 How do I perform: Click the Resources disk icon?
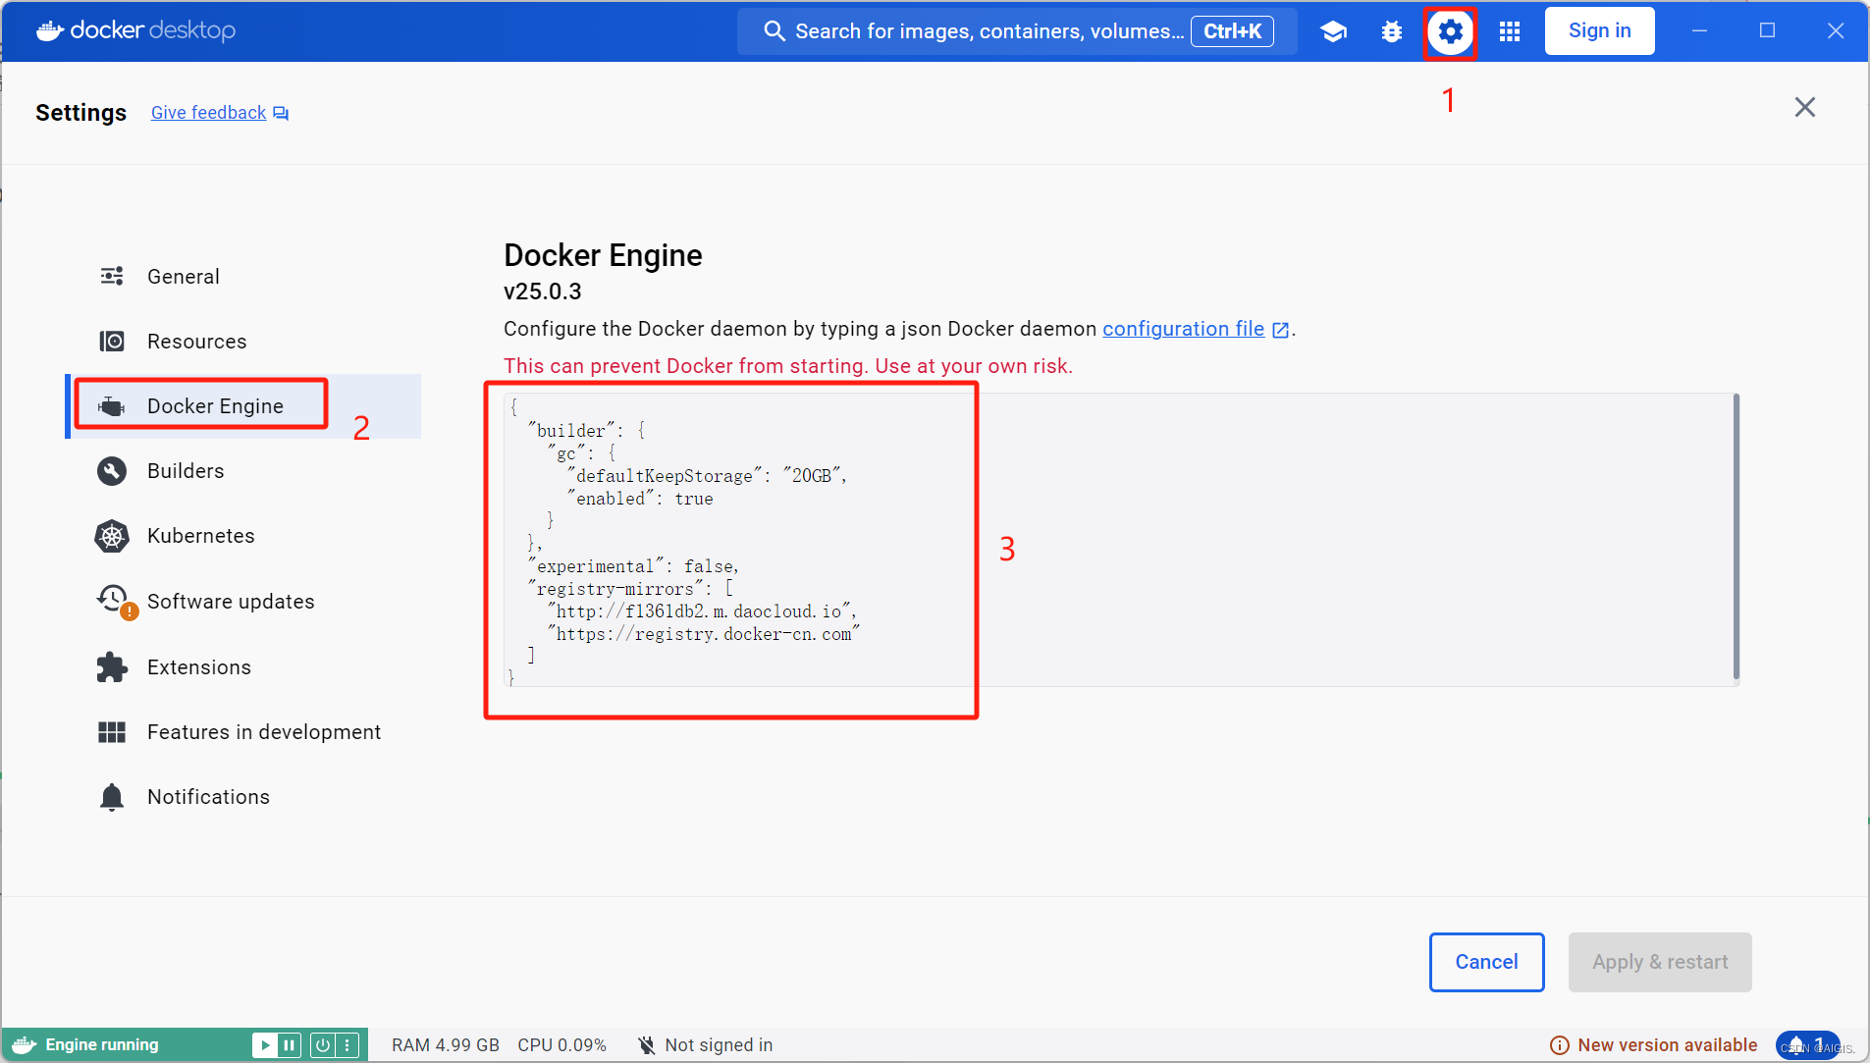click(112, 341)
